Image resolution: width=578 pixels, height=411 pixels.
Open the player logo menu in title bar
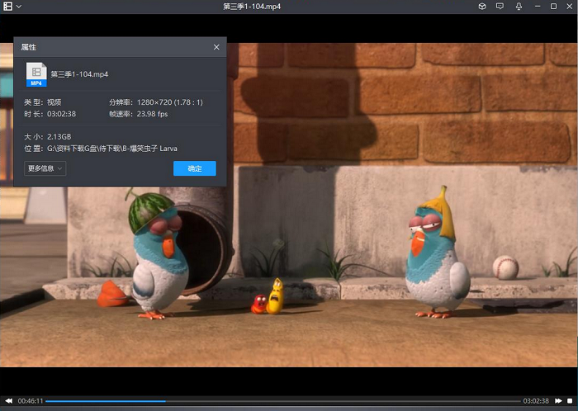click(x=7, y=7)
